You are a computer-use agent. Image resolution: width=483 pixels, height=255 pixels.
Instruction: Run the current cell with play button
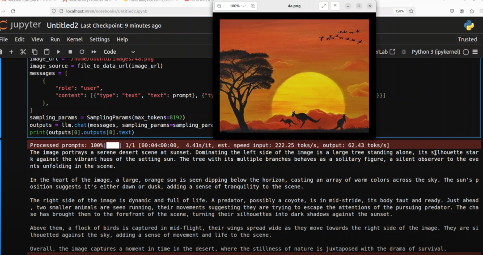(x=59, y=52)
